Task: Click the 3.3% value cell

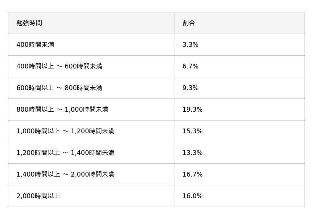Action: pyautogui.click(x=190, y=45)
